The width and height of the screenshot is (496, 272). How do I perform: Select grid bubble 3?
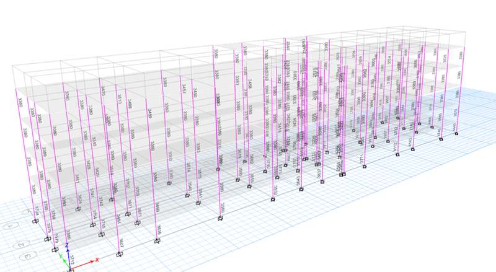pyautogui.click(x=28, y=255)
